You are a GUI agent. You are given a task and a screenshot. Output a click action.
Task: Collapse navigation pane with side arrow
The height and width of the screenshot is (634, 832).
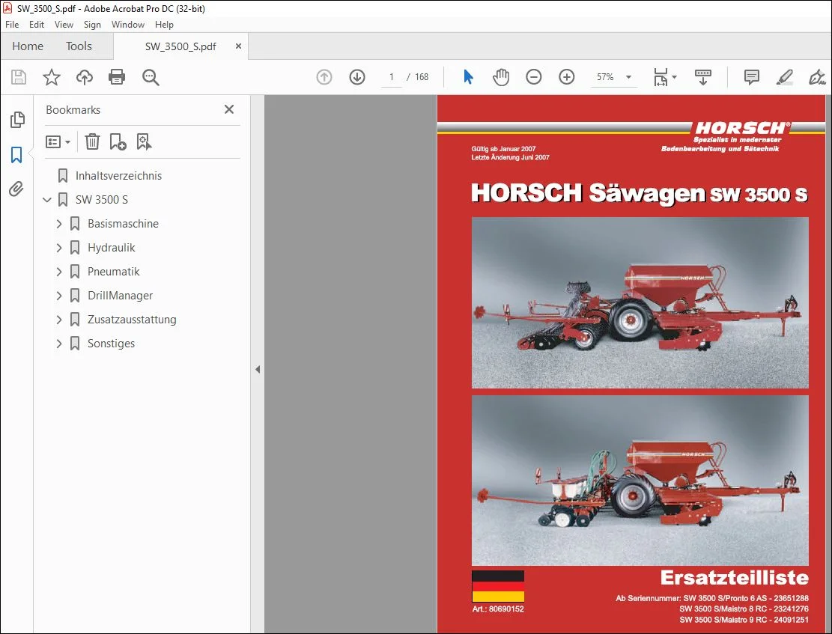(x=258, y=369)
